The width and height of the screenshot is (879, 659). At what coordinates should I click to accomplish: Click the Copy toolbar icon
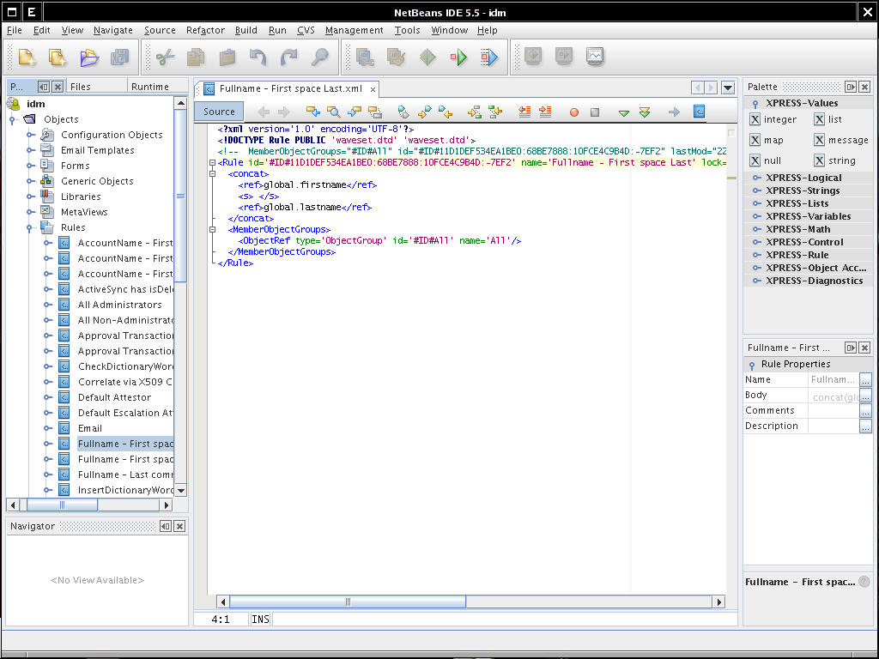[196, 57]
